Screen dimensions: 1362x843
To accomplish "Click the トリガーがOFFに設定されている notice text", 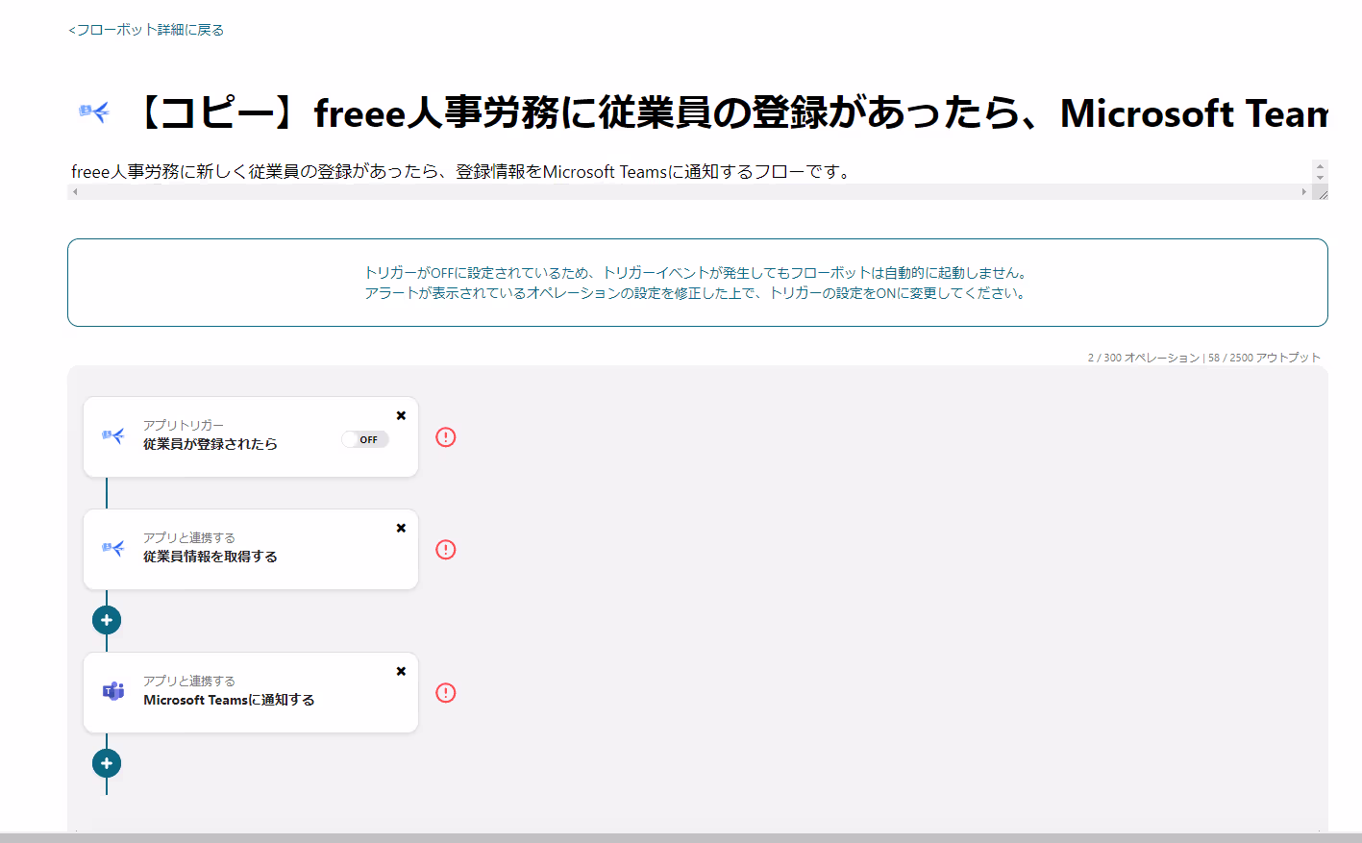I will (697, 283).
